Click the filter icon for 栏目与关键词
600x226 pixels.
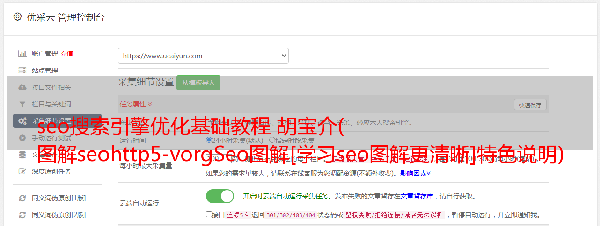coord(22,104)
